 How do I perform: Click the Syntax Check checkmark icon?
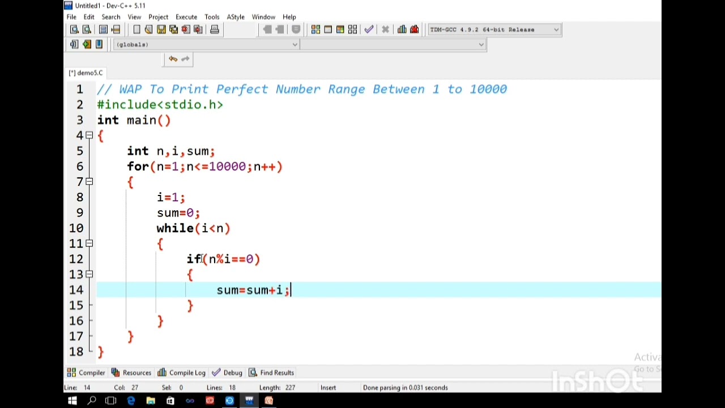(369, 29)
